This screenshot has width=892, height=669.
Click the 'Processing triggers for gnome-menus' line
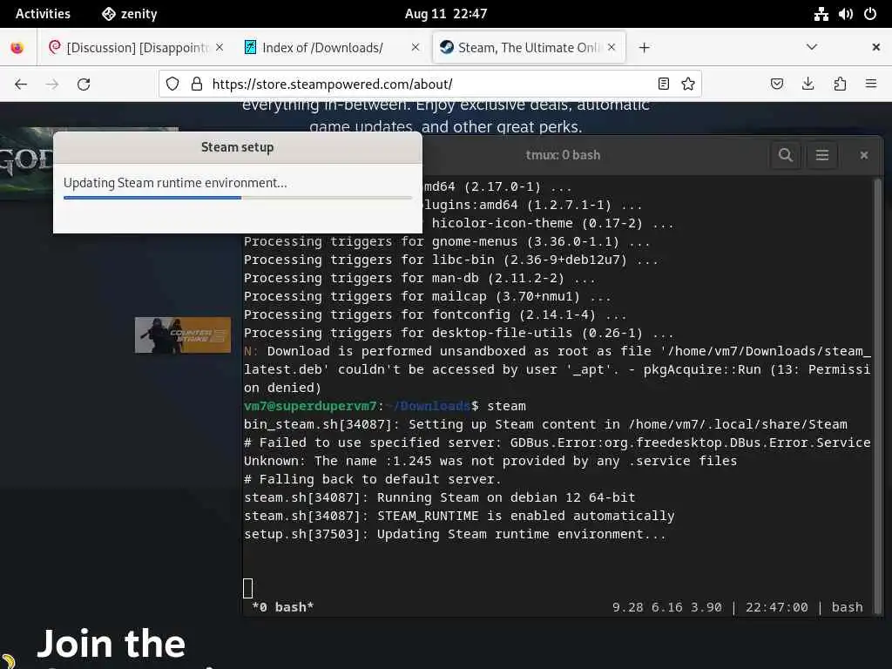pos(447,242)
